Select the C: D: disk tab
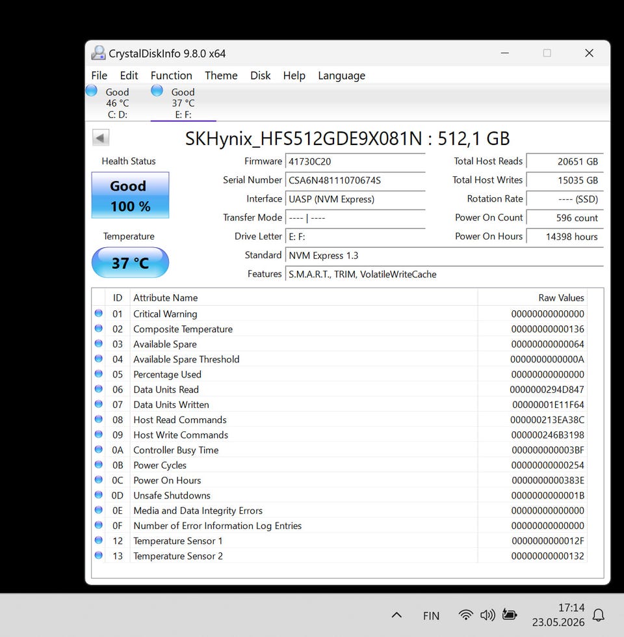The height and width of the screenshot is (637, 624). (x=118, y=103)
